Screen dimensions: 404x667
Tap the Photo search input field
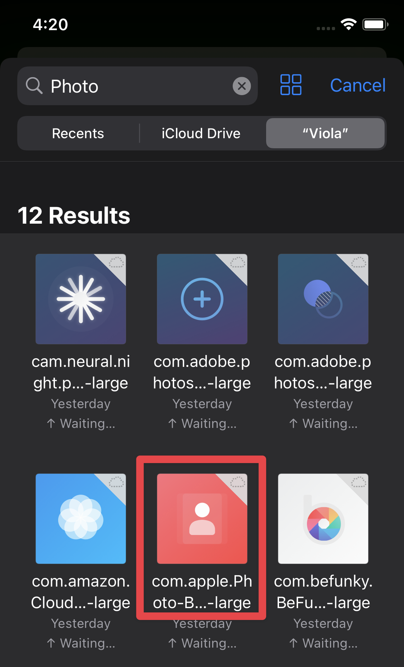pyautogui.click(x=140, y=86)
